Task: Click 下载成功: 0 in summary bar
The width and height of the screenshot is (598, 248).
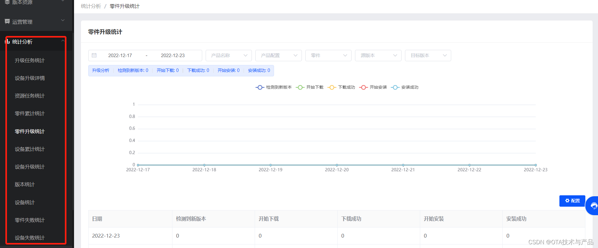Action: (x=198, y=71)
